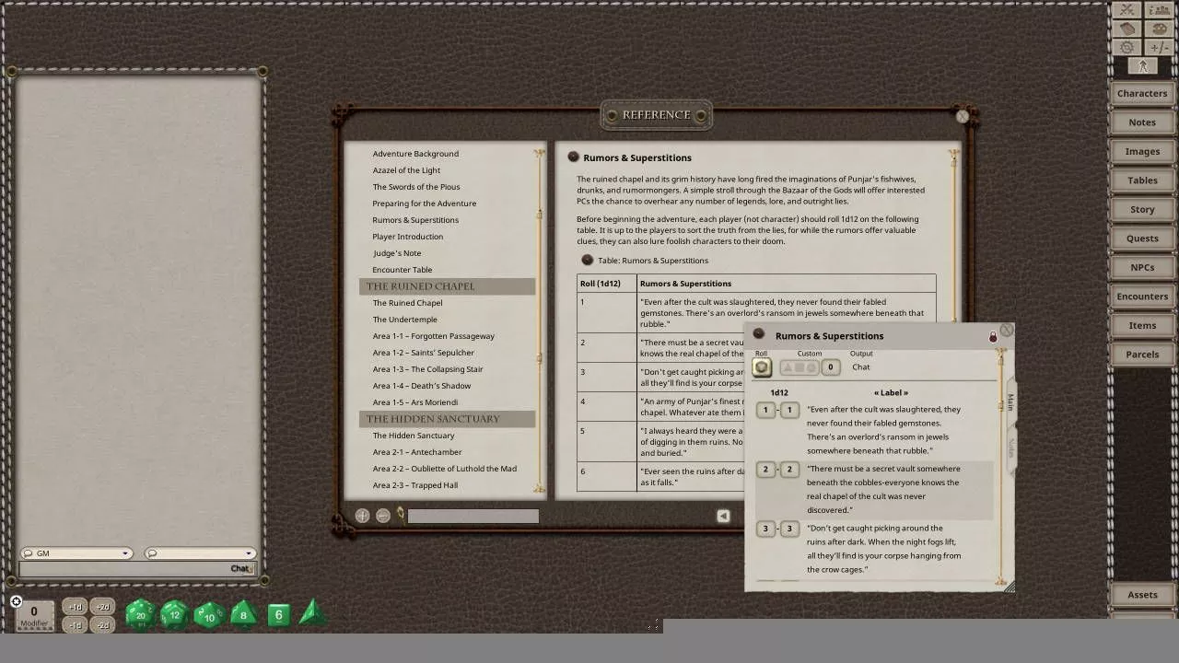Click the minus button below reference index
This screenshot has width=1179, height=663.
tap(383, 516)
